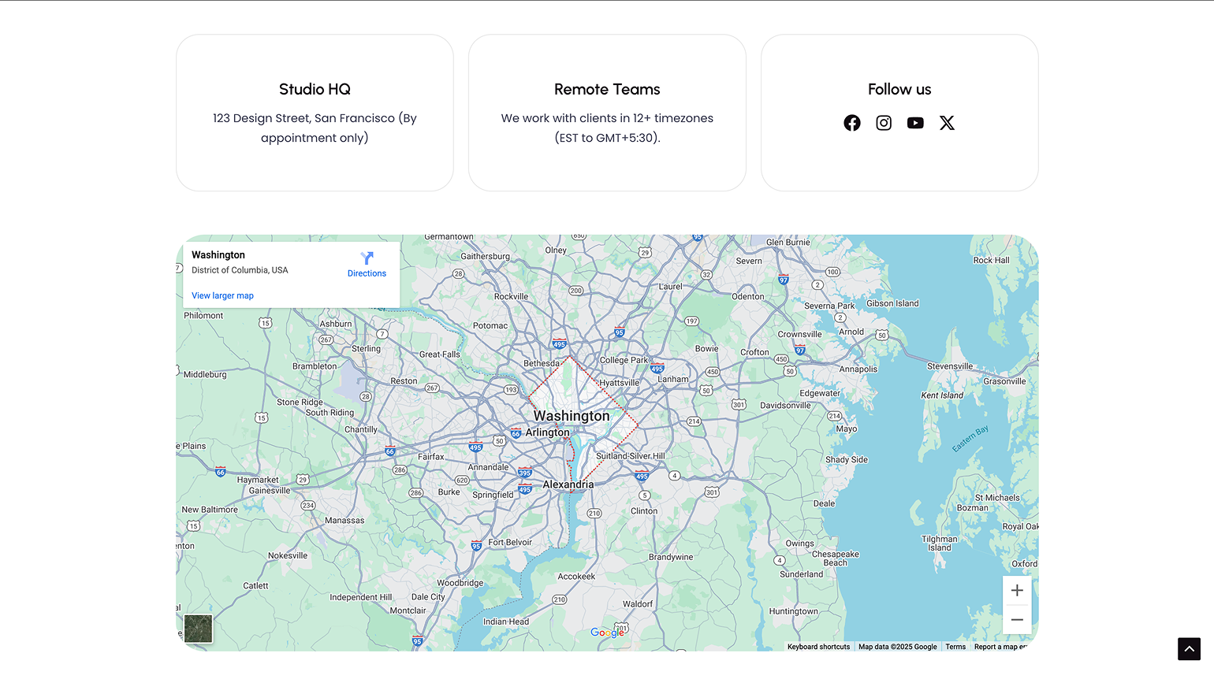Click the scroll-to-top chevron button
1214x679 pixels.
tap(1189, 648)
